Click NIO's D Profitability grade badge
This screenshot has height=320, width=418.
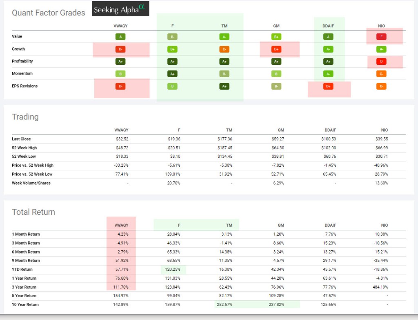(x=381, y=62)
